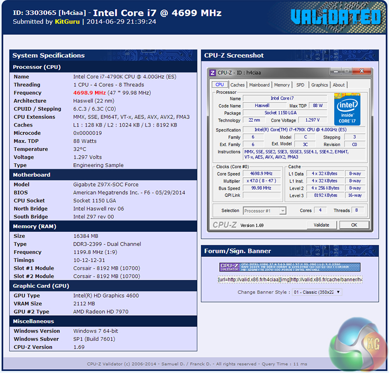Screen dimensions: 389x373
Task: Click the Memory (RAM) section header
Action: coord(103,226)
